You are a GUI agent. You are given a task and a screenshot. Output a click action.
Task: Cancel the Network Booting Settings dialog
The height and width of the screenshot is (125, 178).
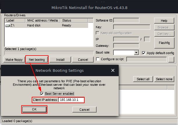pos(84,110)
